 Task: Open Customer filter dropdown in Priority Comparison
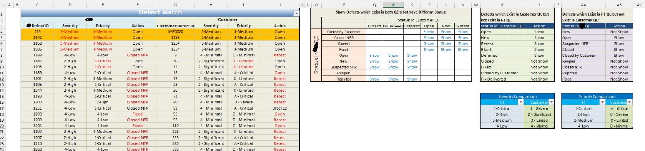[x=629, y=102]
